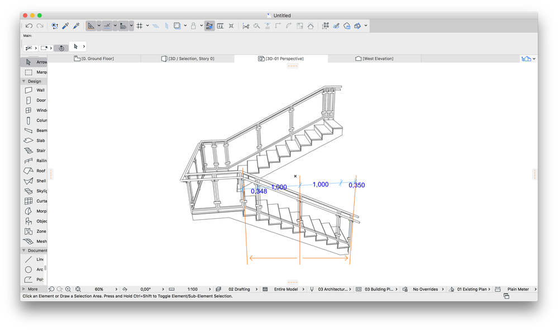The width and height of the screenshot is (558, 330).
Task: Select the Marquee tool in the toolbox
Action: click(34, 72)
